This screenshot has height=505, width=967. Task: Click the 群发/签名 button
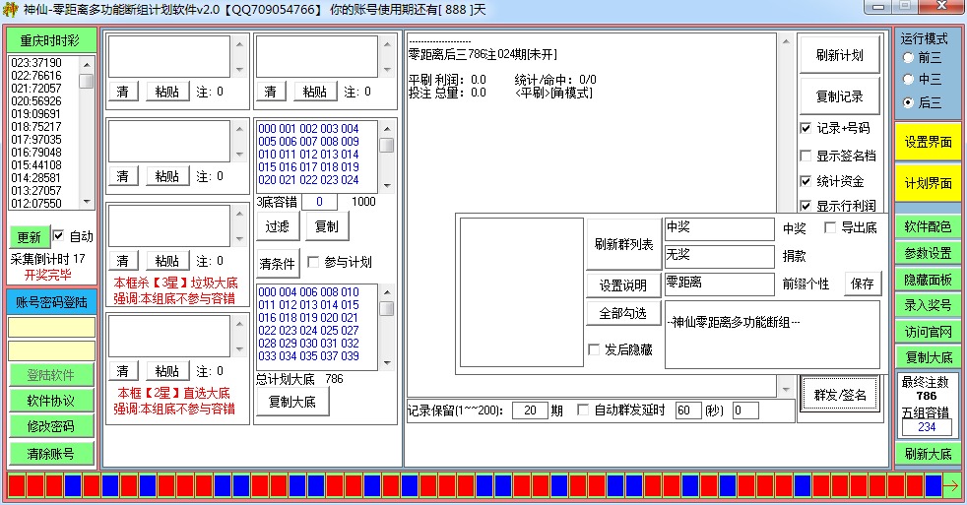pyautogui.click(x=839, y=395)
